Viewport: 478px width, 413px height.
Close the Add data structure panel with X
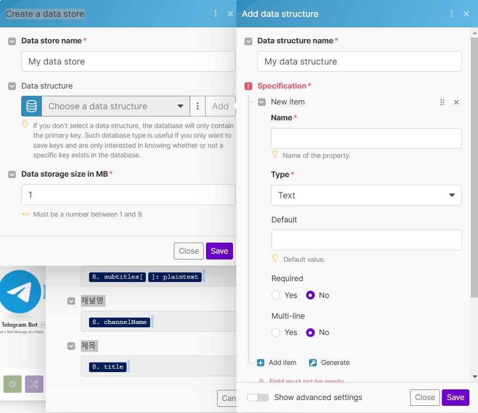[x=466, y=13]
